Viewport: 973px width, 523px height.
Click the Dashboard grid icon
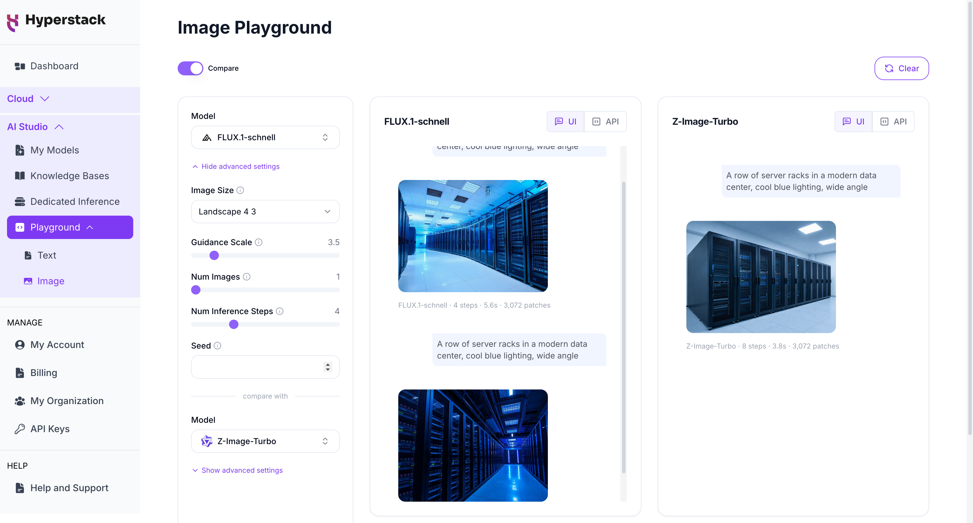coord(20,66)
